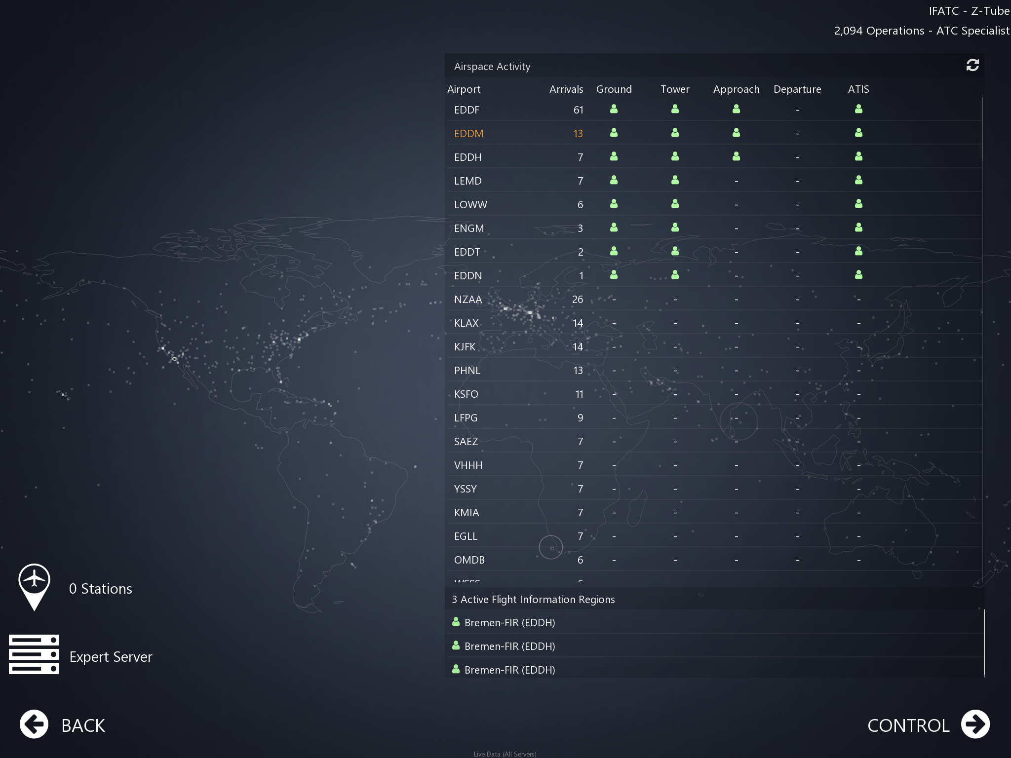This screenshot has width=1011, height=758.
Task: Click the 0 Stations label
Action: pos(101,589)
